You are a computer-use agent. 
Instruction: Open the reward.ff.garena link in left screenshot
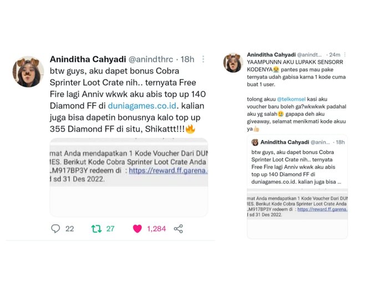pos(168,170)
